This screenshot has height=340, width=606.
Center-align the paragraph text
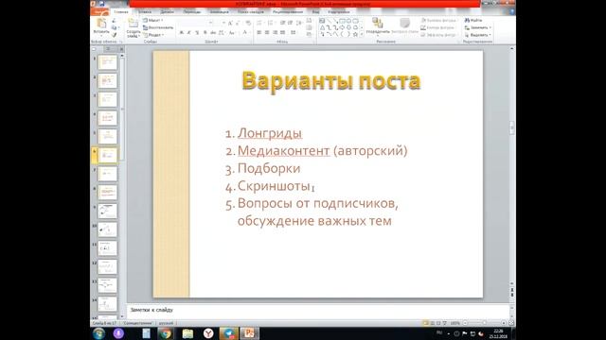(x=267, y=33)
